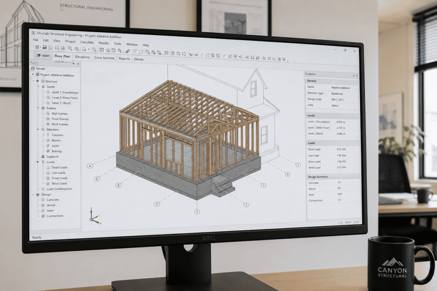Screen dimensions: 437x291
Task: Click the Bracing member icon
Action: [48, 151]
